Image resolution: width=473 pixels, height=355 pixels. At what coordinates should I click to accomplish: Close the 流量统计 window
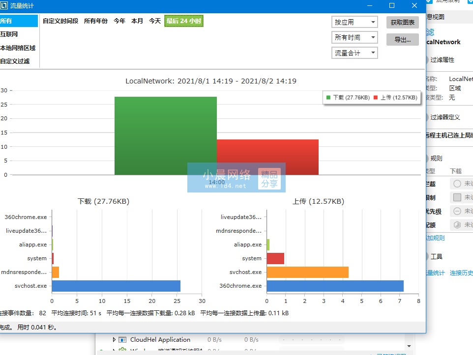point(414,5)
